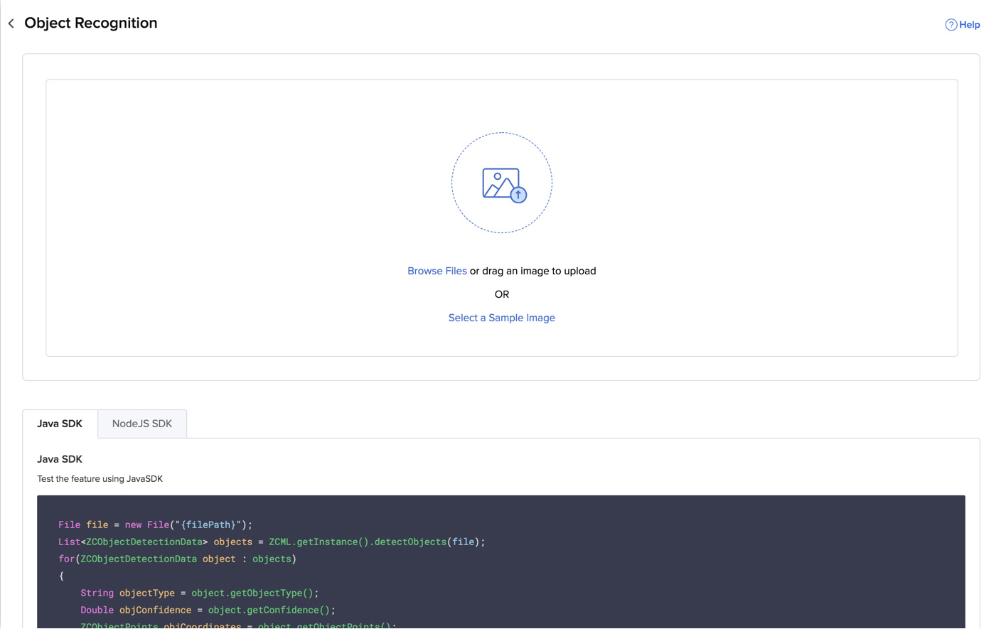Click the 'File file = new File' code line
This screenshot has width=1006, height=629.
coord(155,525)
